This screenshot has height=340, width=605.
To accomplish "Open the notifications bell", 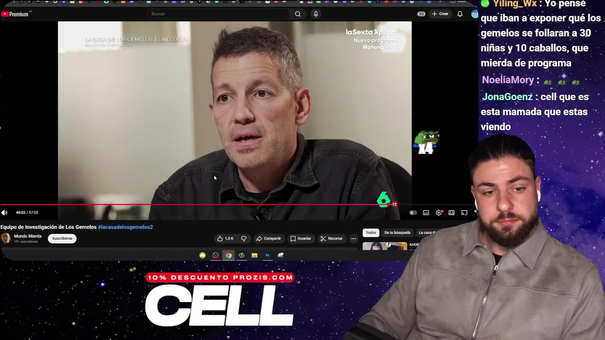I will [x=460, y=14].
